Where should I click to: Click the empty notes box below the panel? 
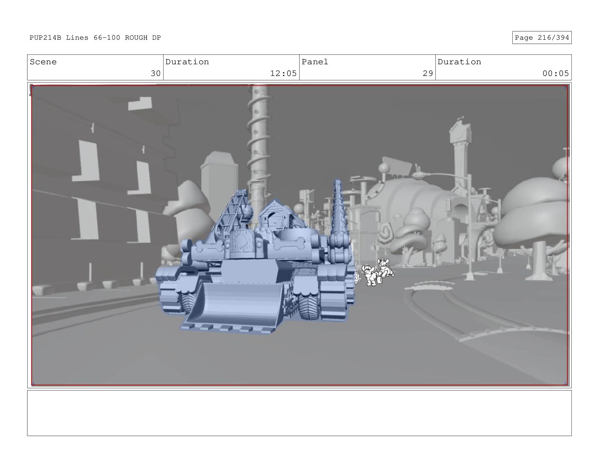pos(299,413)
